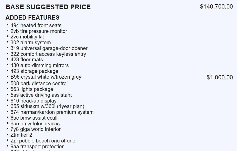Select the 7y8 giga world interior item
Viewport: 237px width, 151px height.
coord(35,129)
